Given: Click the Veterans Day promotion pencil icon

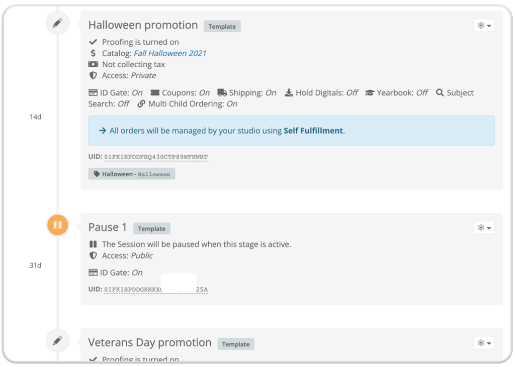Looking at the screenshot, I should (x=57, y=340).
